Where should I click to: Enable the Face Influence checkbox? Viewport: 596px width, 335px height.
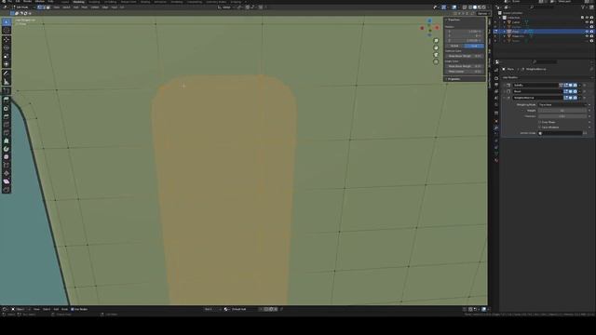(x=540, y=127)
